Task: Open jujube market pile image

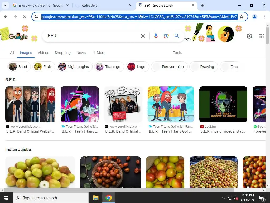Action: (x=214, y=172)
